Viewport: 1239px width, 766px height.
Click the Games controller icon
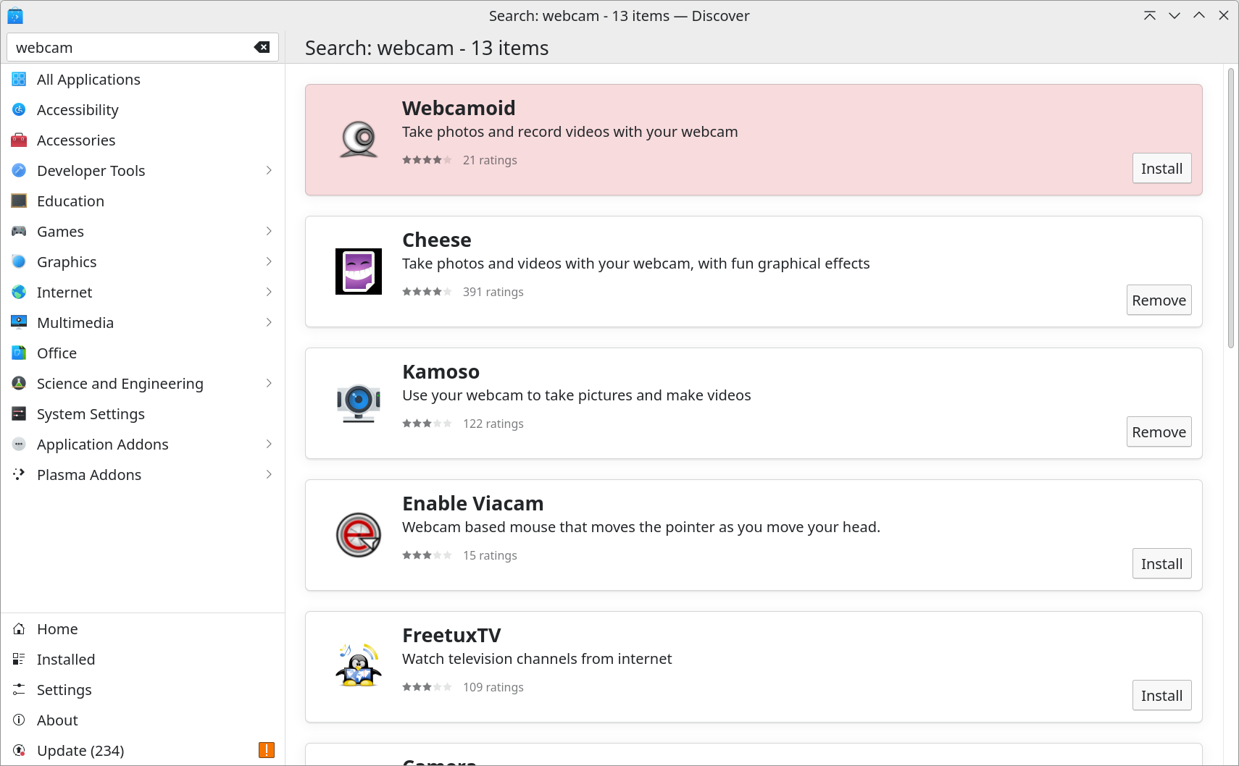[19, 231]
